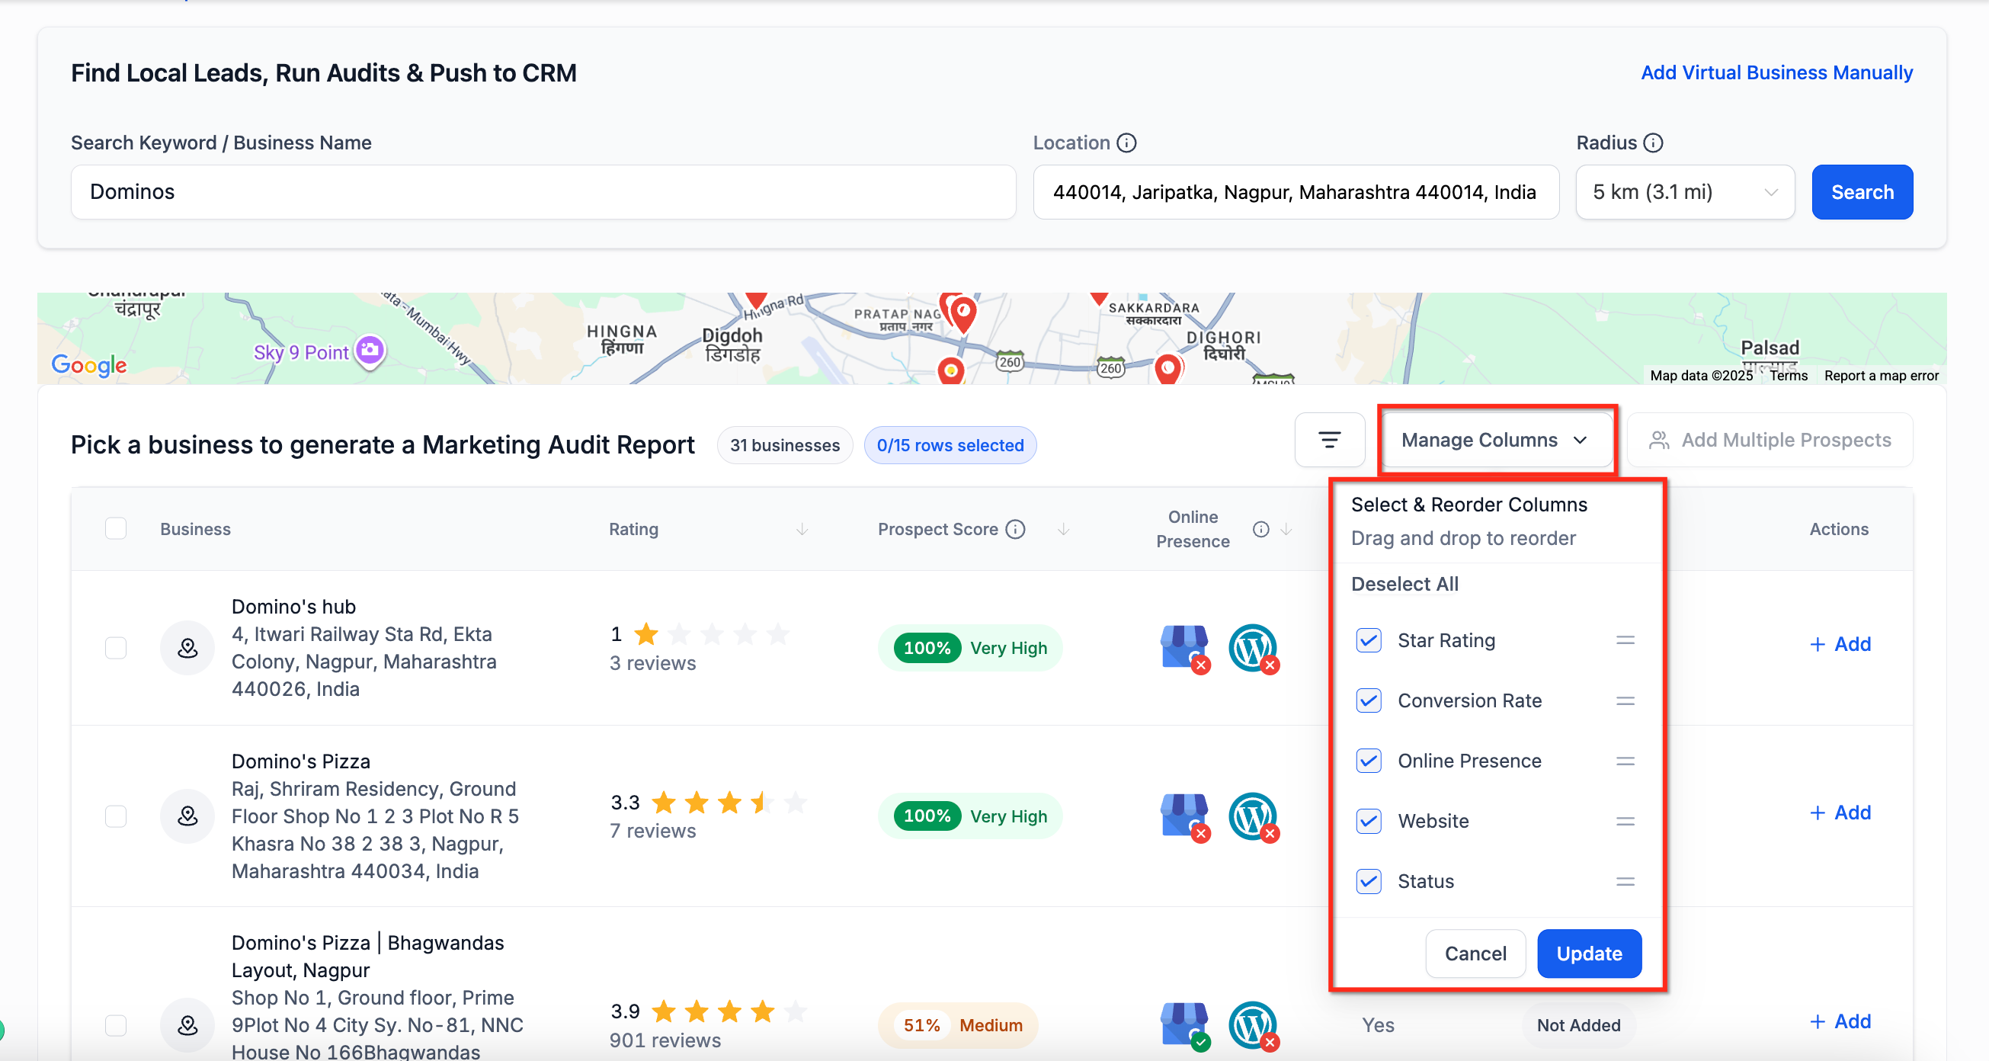Viewport: 1989px width, 1061px height.
Task: Click the filter lines icon button
Action: [x=1329, y=440]
